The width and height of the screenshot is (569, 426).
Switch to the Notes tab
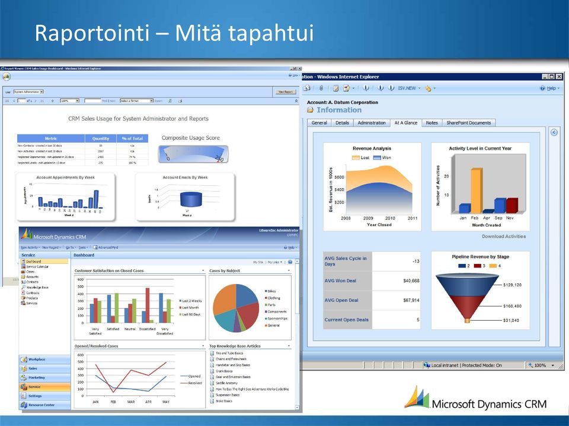tap(432, 123)
